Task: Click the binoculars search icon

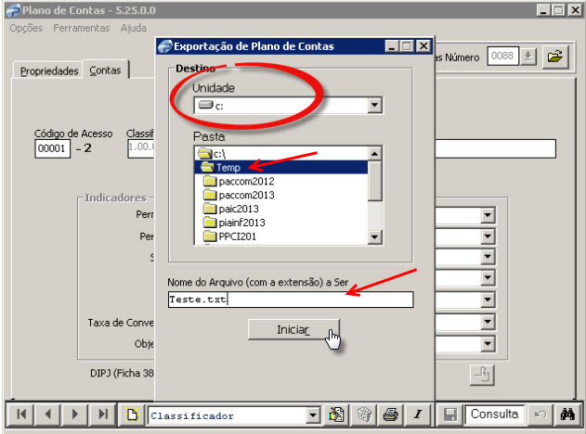Action: (567, 415)
